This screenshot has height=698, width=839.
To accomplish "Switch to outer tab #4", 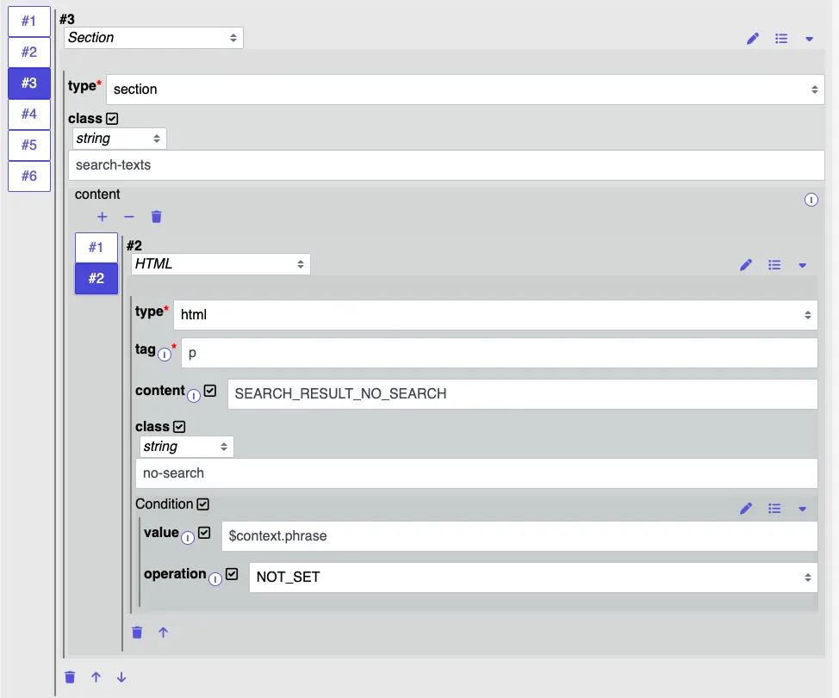I will (x=29, y=114).
